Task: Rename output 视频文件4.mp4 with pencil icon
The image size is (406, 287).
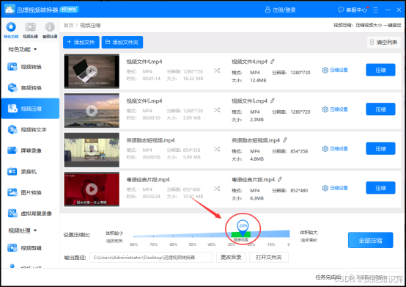Action: pos(273,62)
